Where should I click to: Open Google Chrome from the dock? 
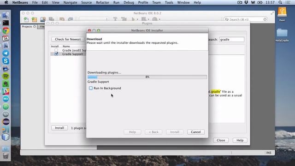(x=6, y=30)
